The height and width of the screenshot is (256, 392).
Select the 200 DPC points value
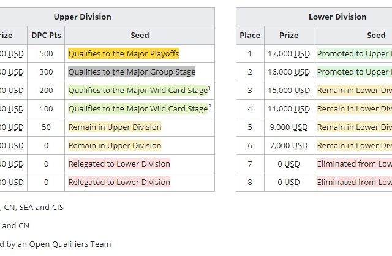coord(47,91)
